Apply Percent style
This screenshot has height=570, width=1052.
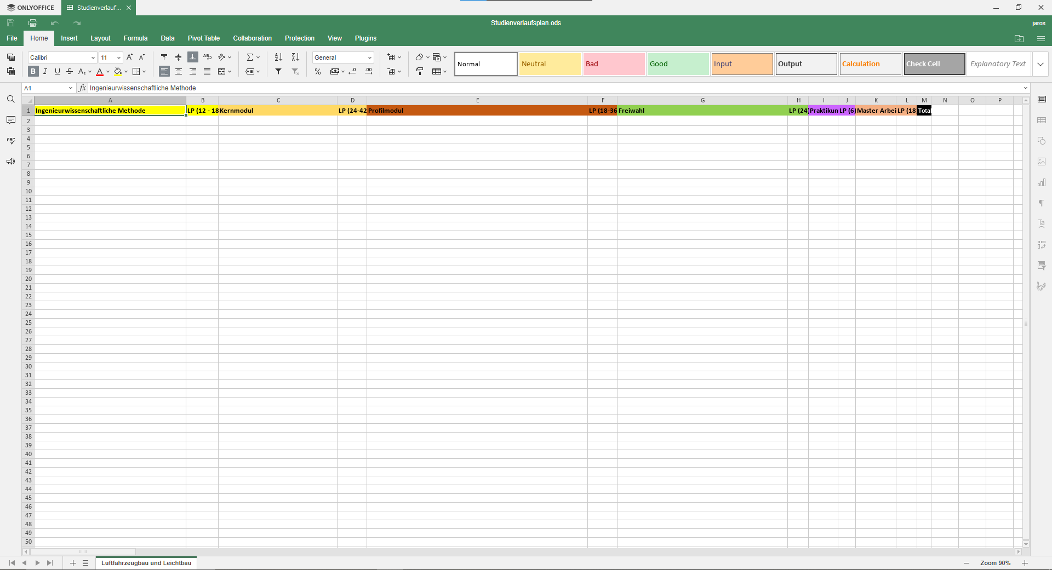(318, 71)
